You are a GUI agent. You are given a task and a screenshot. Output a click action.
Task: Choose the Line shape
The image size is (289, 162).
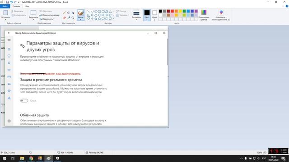point(89,11)
